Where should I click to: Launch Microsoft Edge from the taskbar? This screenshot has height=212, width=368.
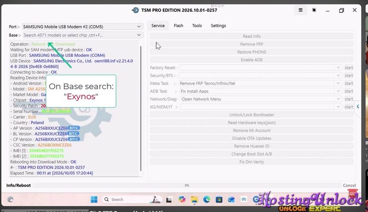206,199
